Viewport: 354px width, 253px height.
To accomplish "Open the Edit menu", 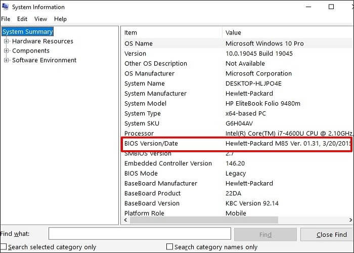I will (x=22, y=19).
